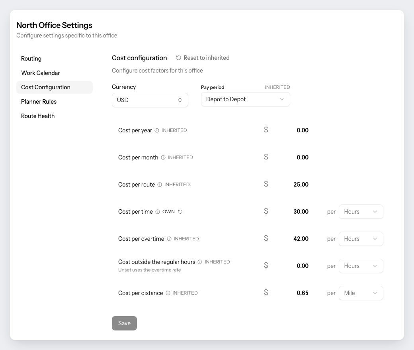This screenshot has height=350, width=414.
Task: Select Cost Configuration in the sidebar
Action: click(55, 87)
